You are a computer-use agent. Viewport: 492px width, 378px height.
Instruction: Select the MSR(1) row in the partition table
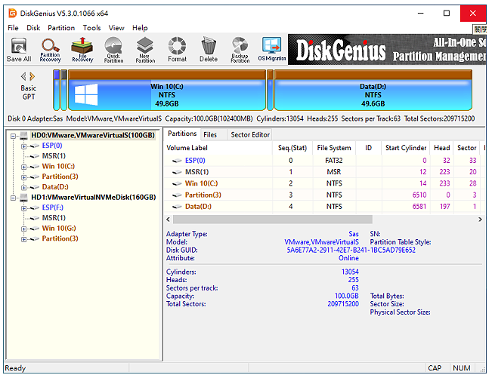325,172
